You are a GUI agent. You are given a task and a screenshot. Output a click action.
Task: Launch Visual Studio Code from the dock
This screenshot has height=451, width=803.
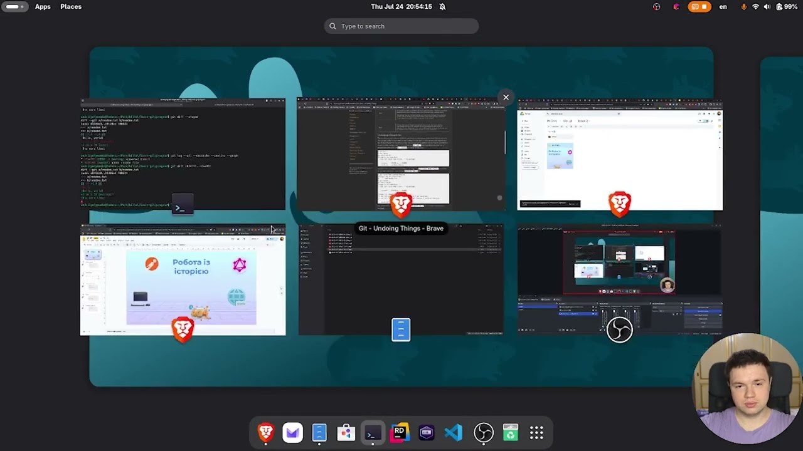(454, 433)
